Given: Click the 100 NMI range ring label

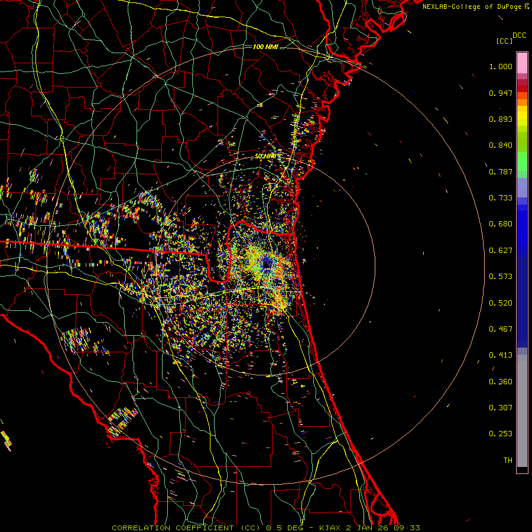Looking at the screenshot, I should (x=265, y=47).
